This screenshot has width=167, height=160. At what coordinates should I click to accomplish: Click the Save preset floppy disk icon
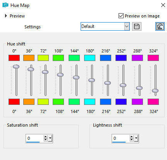click(137, 26)
